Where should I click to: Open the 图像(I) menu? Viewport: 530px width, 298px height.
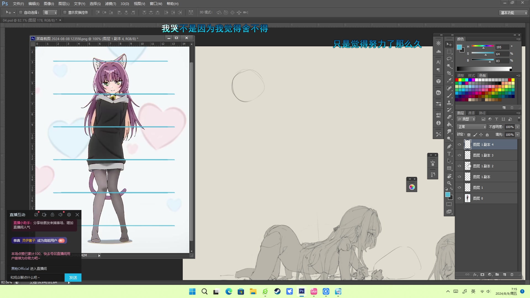tap(49, 4)
